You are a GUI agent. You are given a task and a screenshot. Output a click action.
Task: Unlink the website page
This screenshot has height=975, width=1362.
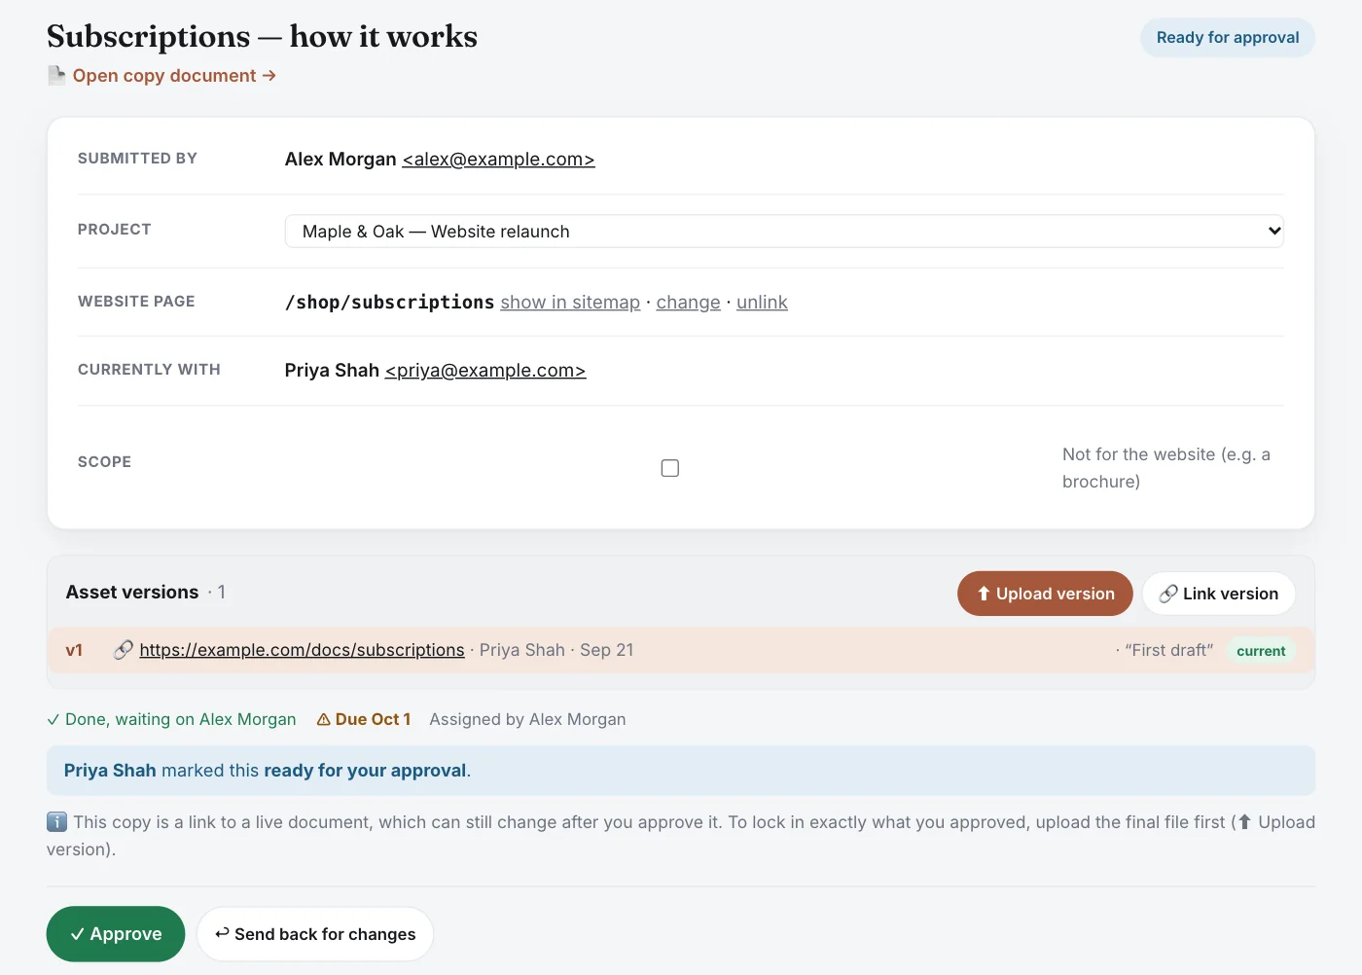pyautogui.click(x=762, y=303)
